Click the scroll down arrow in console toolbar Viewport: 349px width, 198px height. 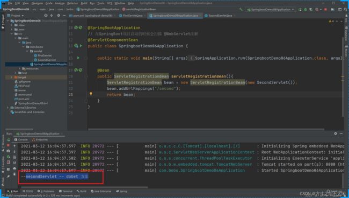pyautogui.click(x=14, y=151)
